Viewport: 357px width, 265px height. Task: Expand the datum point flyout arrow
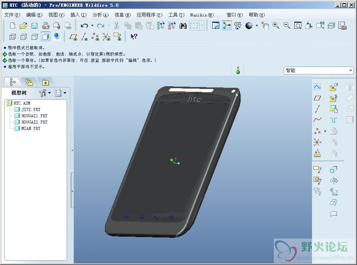point(325,131)
